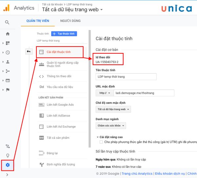197x178 pixels.
Task: Switch to the NGƯỜI DÙNG tab
Action: pyautogui.click(x=70, y=21)
